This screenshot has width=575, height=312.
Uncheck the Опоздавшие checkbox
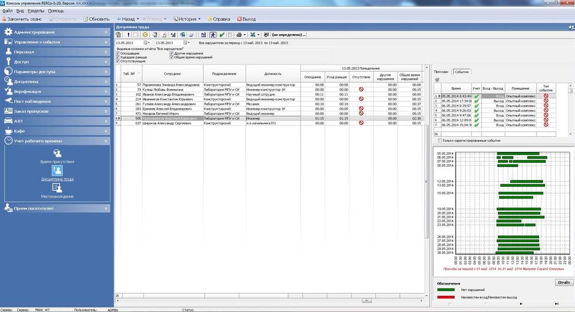point(118,54)
